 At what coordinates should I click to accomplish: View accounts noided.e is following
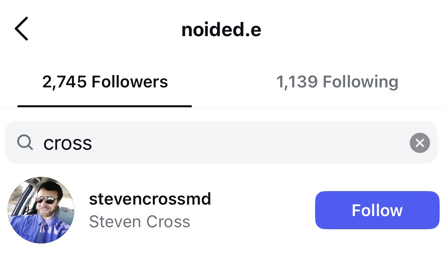[337, 82]
